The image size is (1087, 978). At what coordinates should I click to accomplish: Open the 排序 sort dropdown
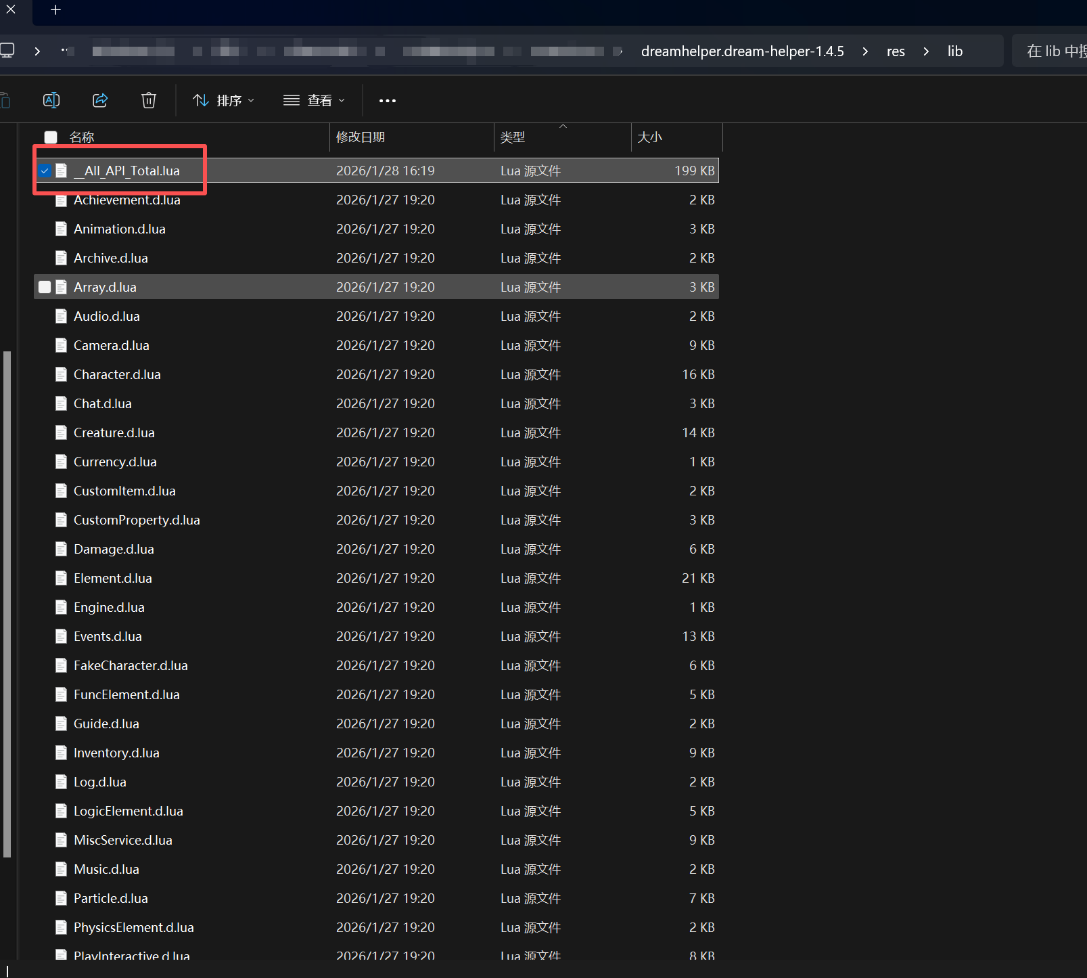pos(223,101)
